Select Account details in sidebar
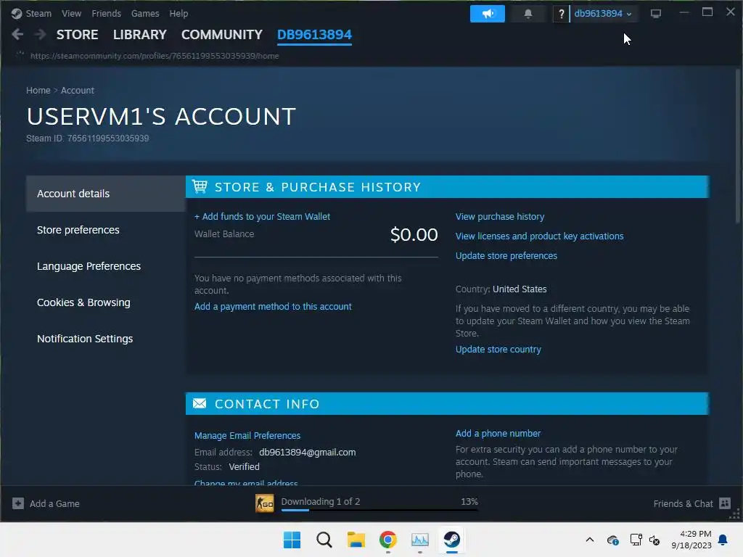The height and width of the screenshot is (557, 743). coord(106,193)
